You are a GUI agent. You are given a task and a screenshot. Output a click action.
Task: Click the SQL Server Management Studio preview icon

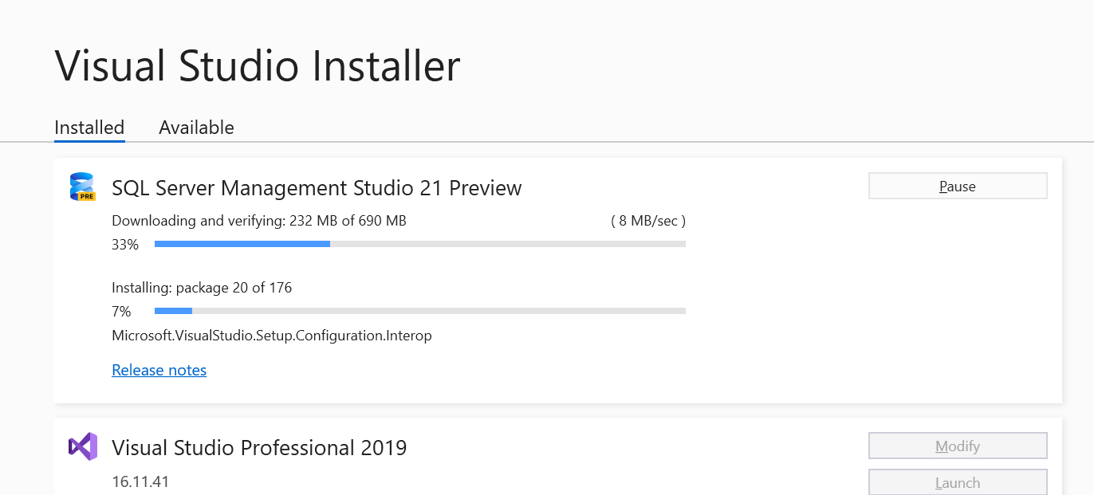pos(82,187)
